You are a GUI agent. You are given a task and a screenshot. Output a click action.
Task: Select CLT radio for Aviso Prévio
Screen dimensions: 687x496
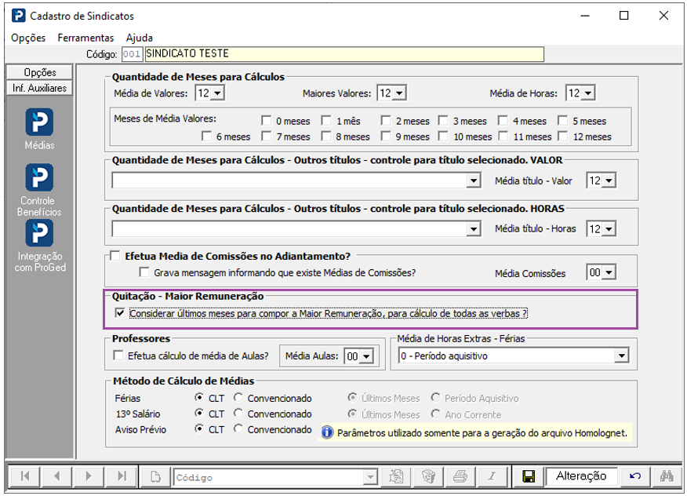click(199, 429)
